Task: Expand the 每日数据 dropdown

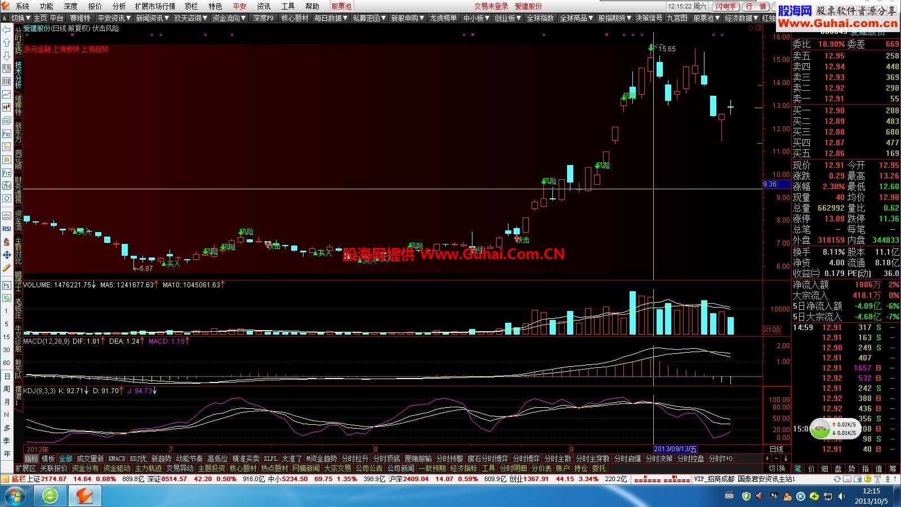Action: (x=332, y=18)
